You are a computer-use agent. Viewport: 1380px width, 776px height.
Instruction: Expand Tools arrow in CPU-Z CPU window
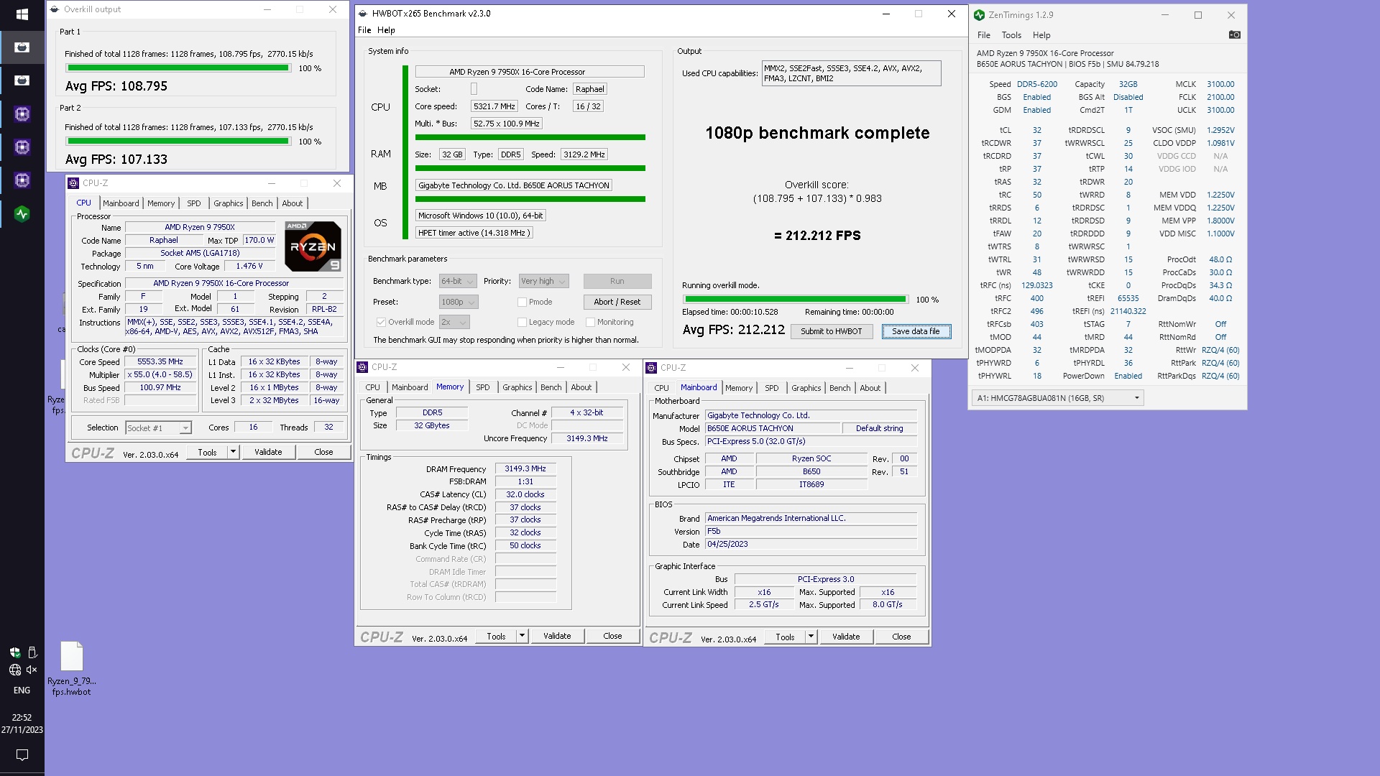pos(233,452)
